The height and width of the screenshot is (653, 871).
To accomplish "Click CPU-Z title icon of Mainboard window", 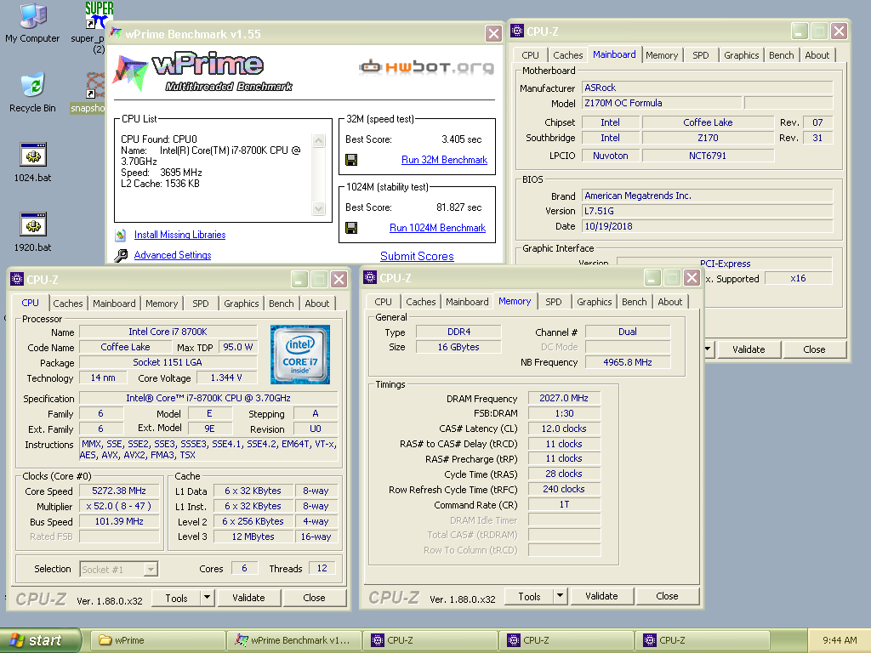I will [x=517, y=31].
